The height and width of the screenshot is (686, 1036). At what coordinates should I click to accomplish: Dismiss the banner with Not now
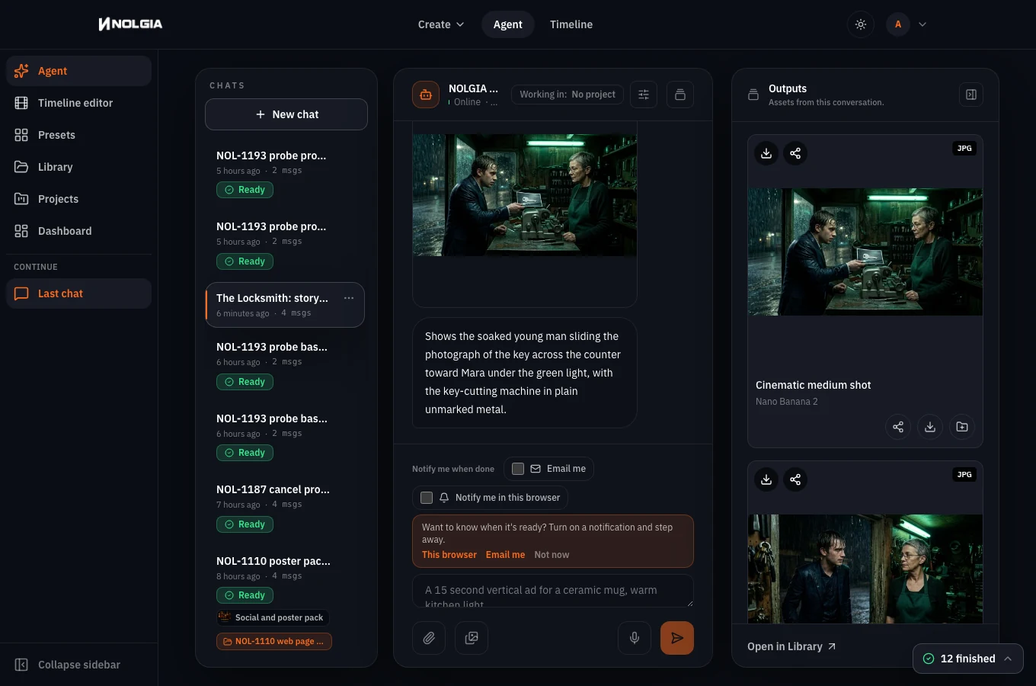[552, 555]
